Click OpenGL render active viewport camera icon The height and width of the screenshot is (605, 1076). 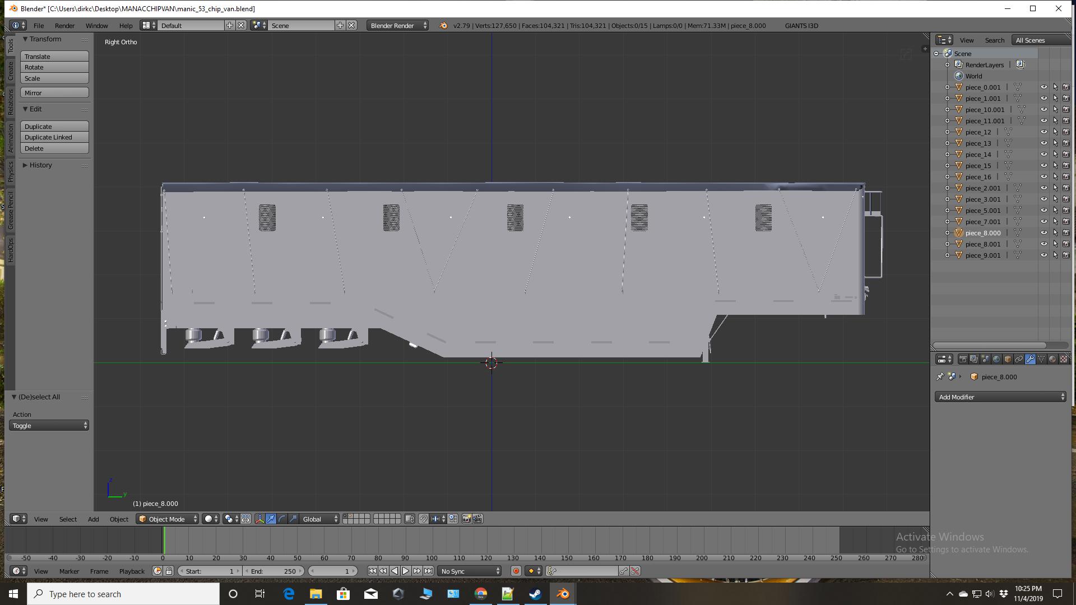point(466,519)
